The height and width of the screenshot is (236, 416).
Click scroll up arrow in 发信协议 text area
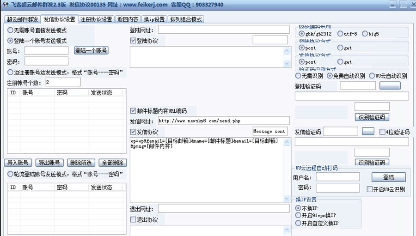pos(287,142)
